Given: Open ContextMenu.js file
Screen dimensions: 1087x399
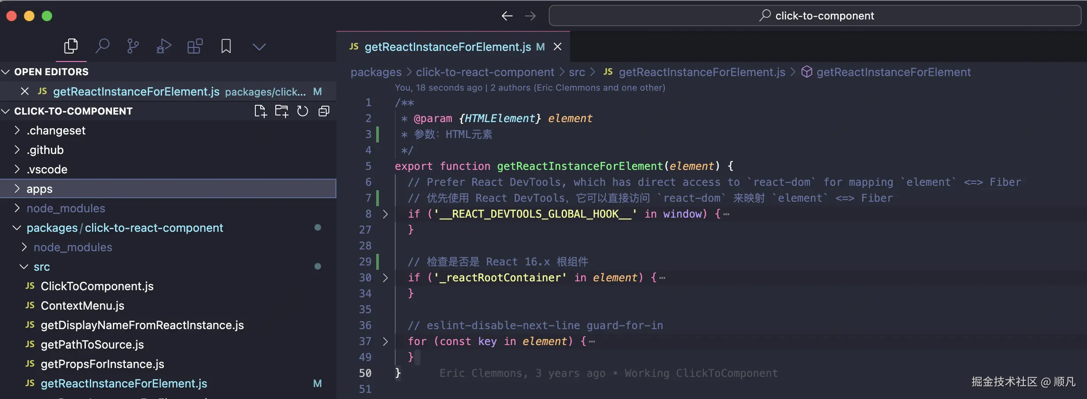Looking at the screenshot, I should tap(168, 306).
